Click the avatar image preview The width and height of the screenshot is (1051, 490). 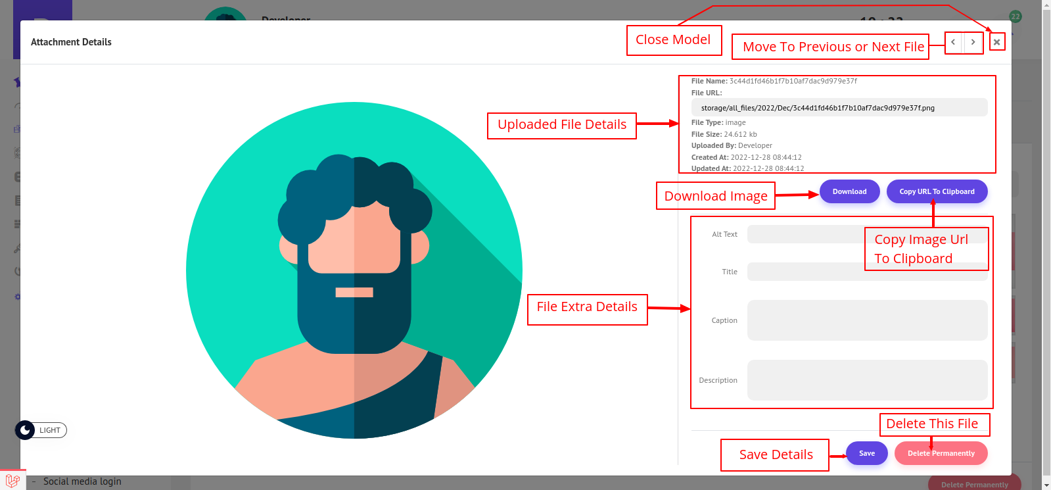[354, 270]
